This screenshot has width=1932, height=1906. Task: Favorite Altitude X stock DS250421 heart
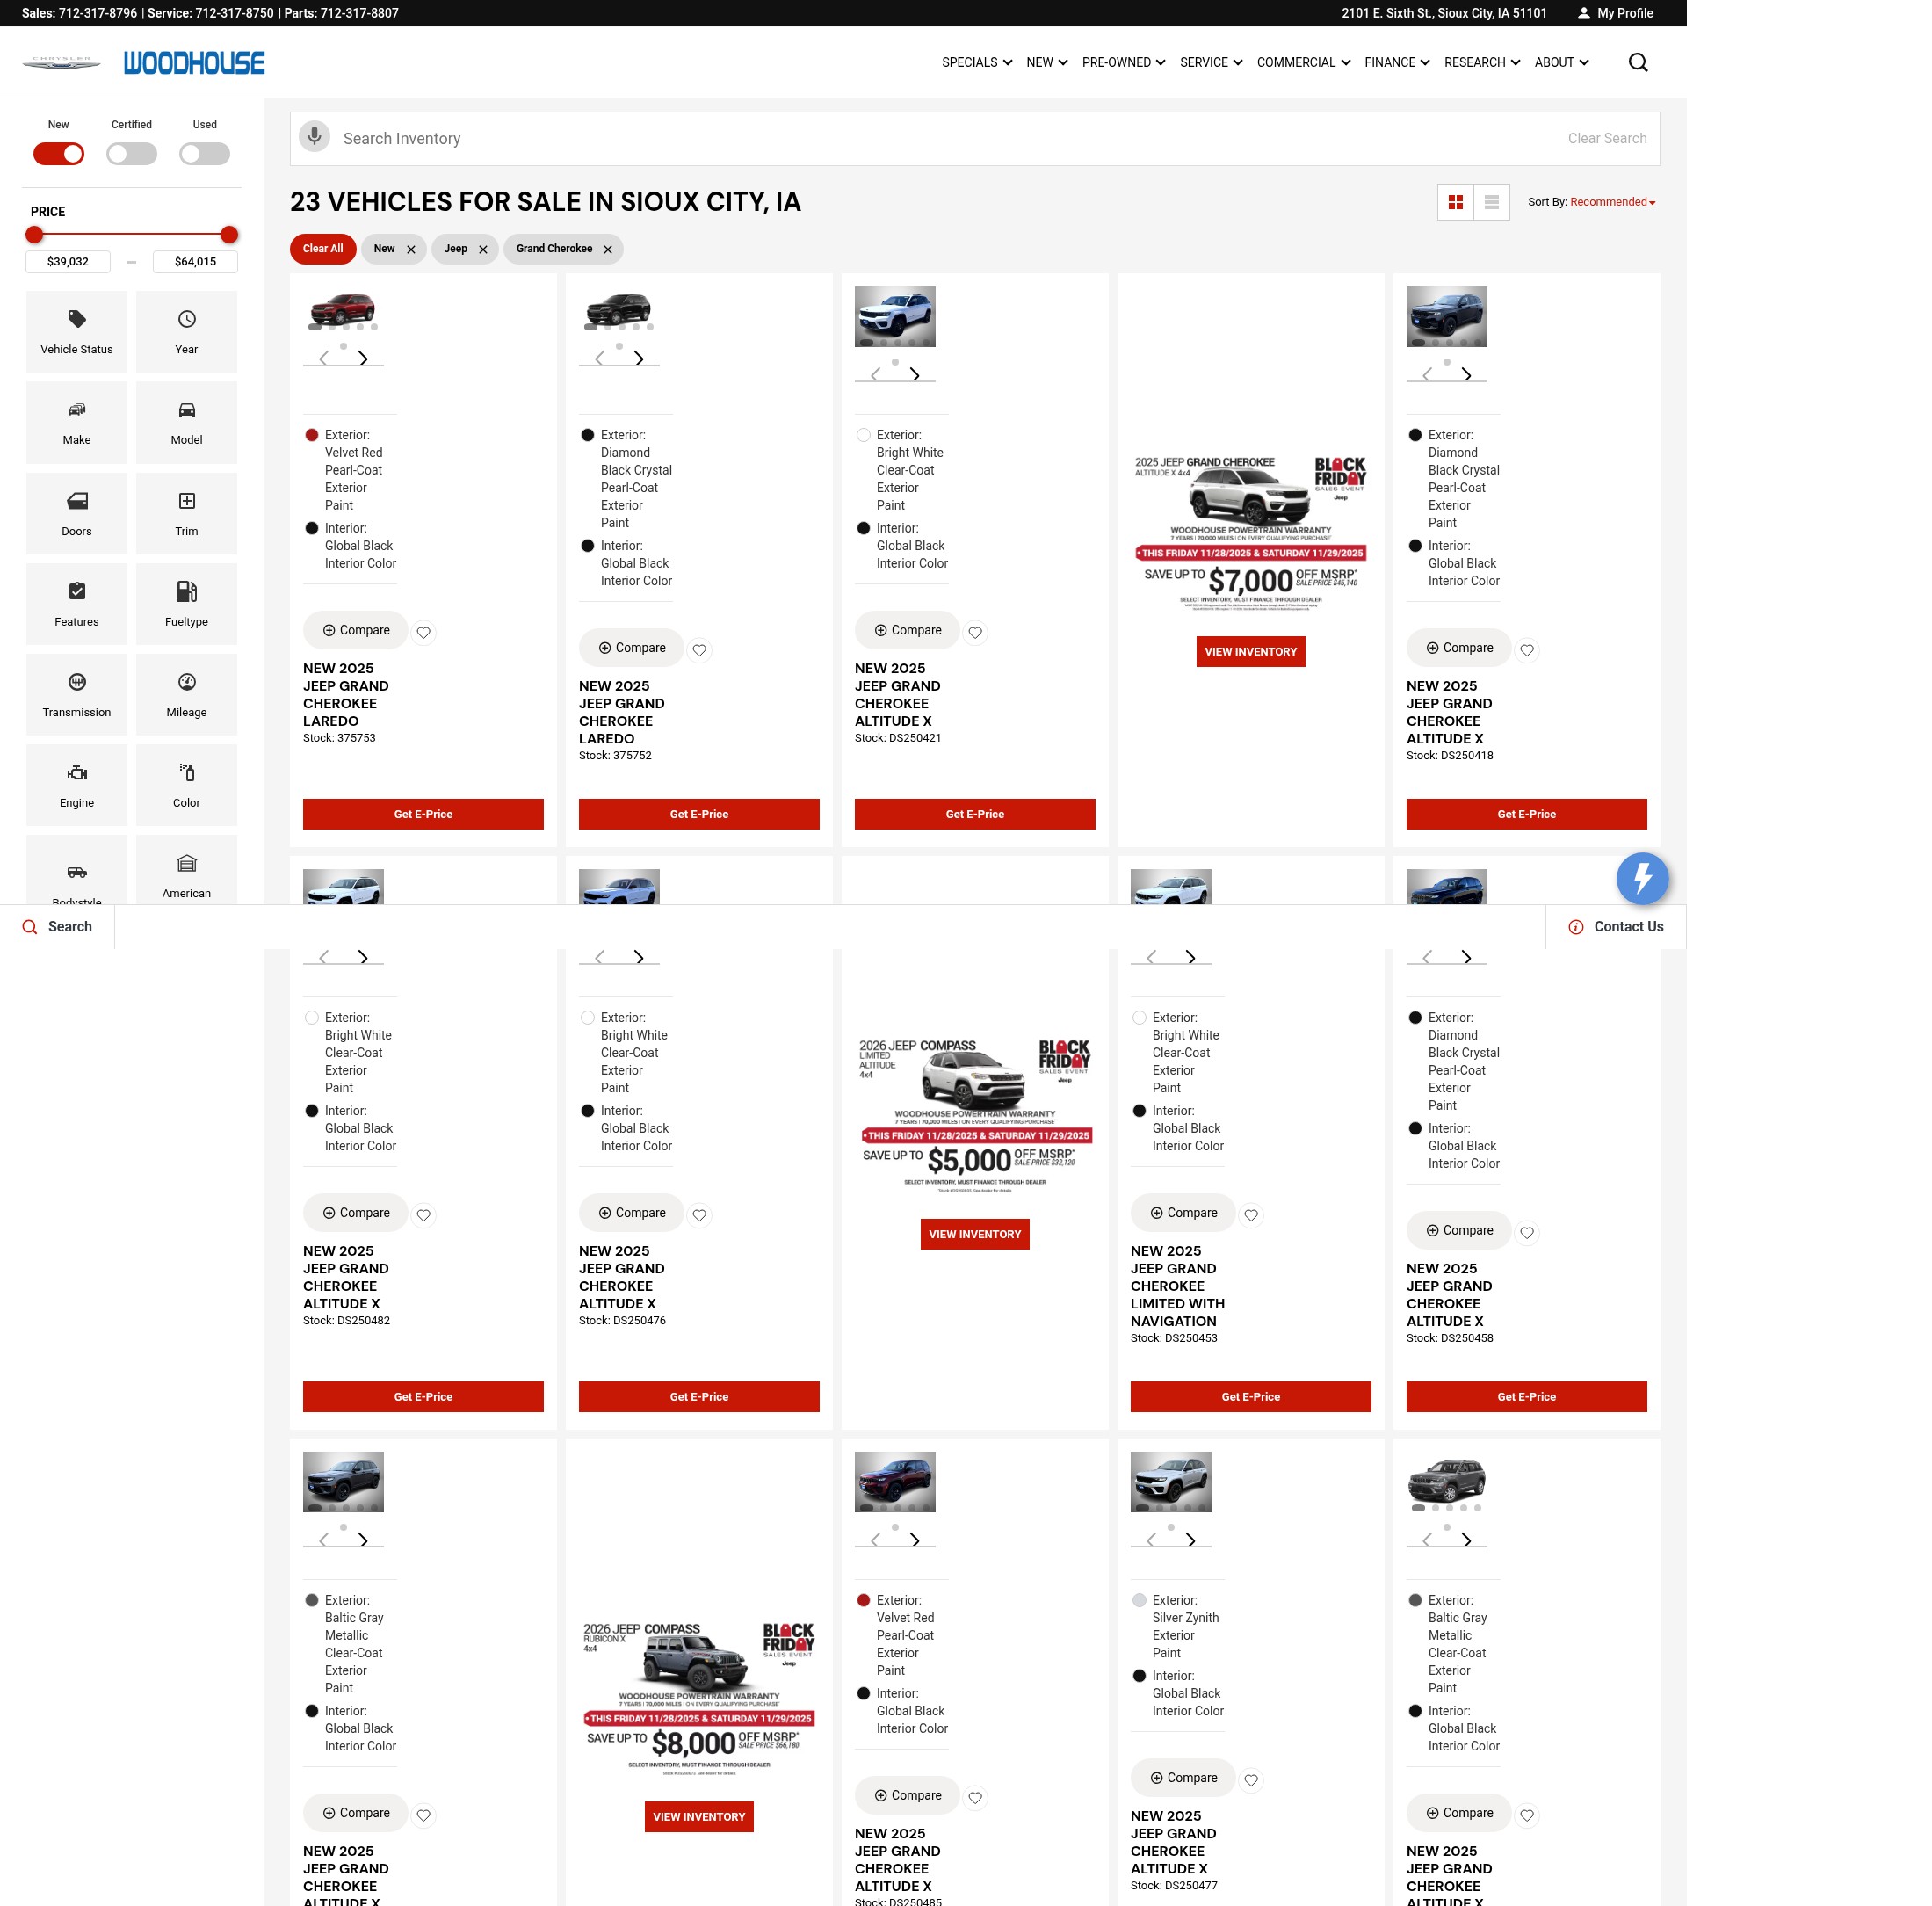[x=976, y=632]
